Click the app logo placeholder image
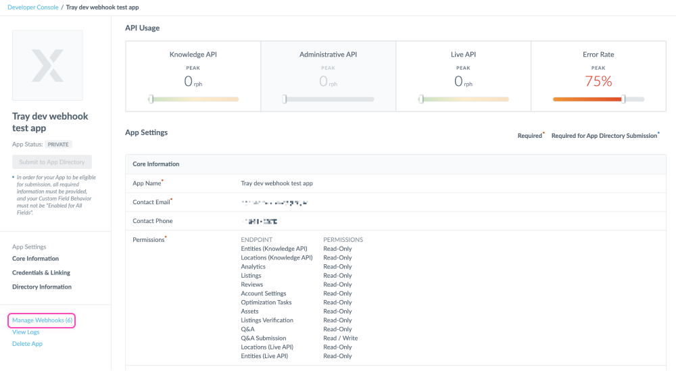The image size is (676, 371). click(x=47, y=65)
